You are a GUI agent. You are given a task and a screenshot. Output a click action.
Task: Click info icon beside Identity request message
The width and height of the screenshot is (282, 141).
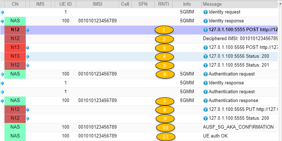tap(206, 12)
